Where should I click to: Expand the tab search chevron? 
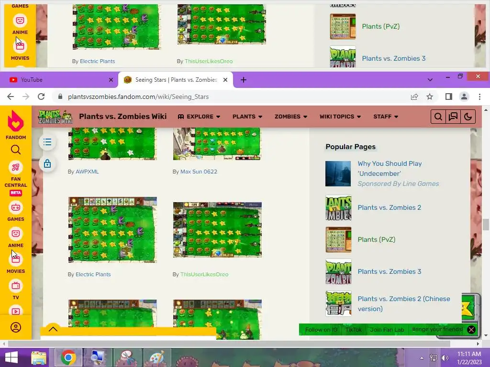[x=430, y=80]
